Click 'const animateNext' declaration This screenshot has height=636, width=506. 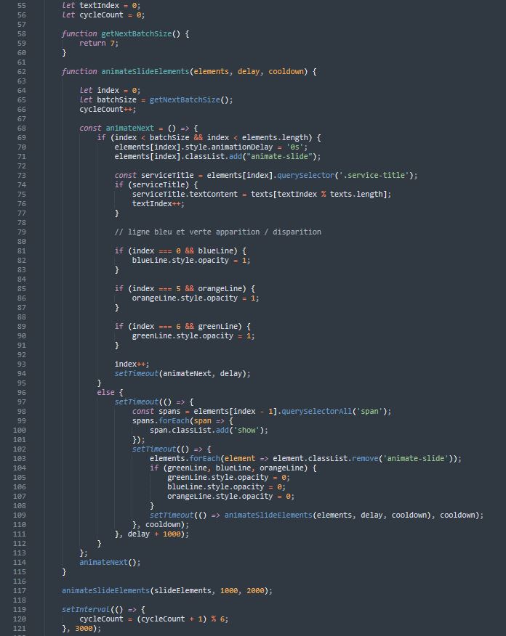coord(116,129)
